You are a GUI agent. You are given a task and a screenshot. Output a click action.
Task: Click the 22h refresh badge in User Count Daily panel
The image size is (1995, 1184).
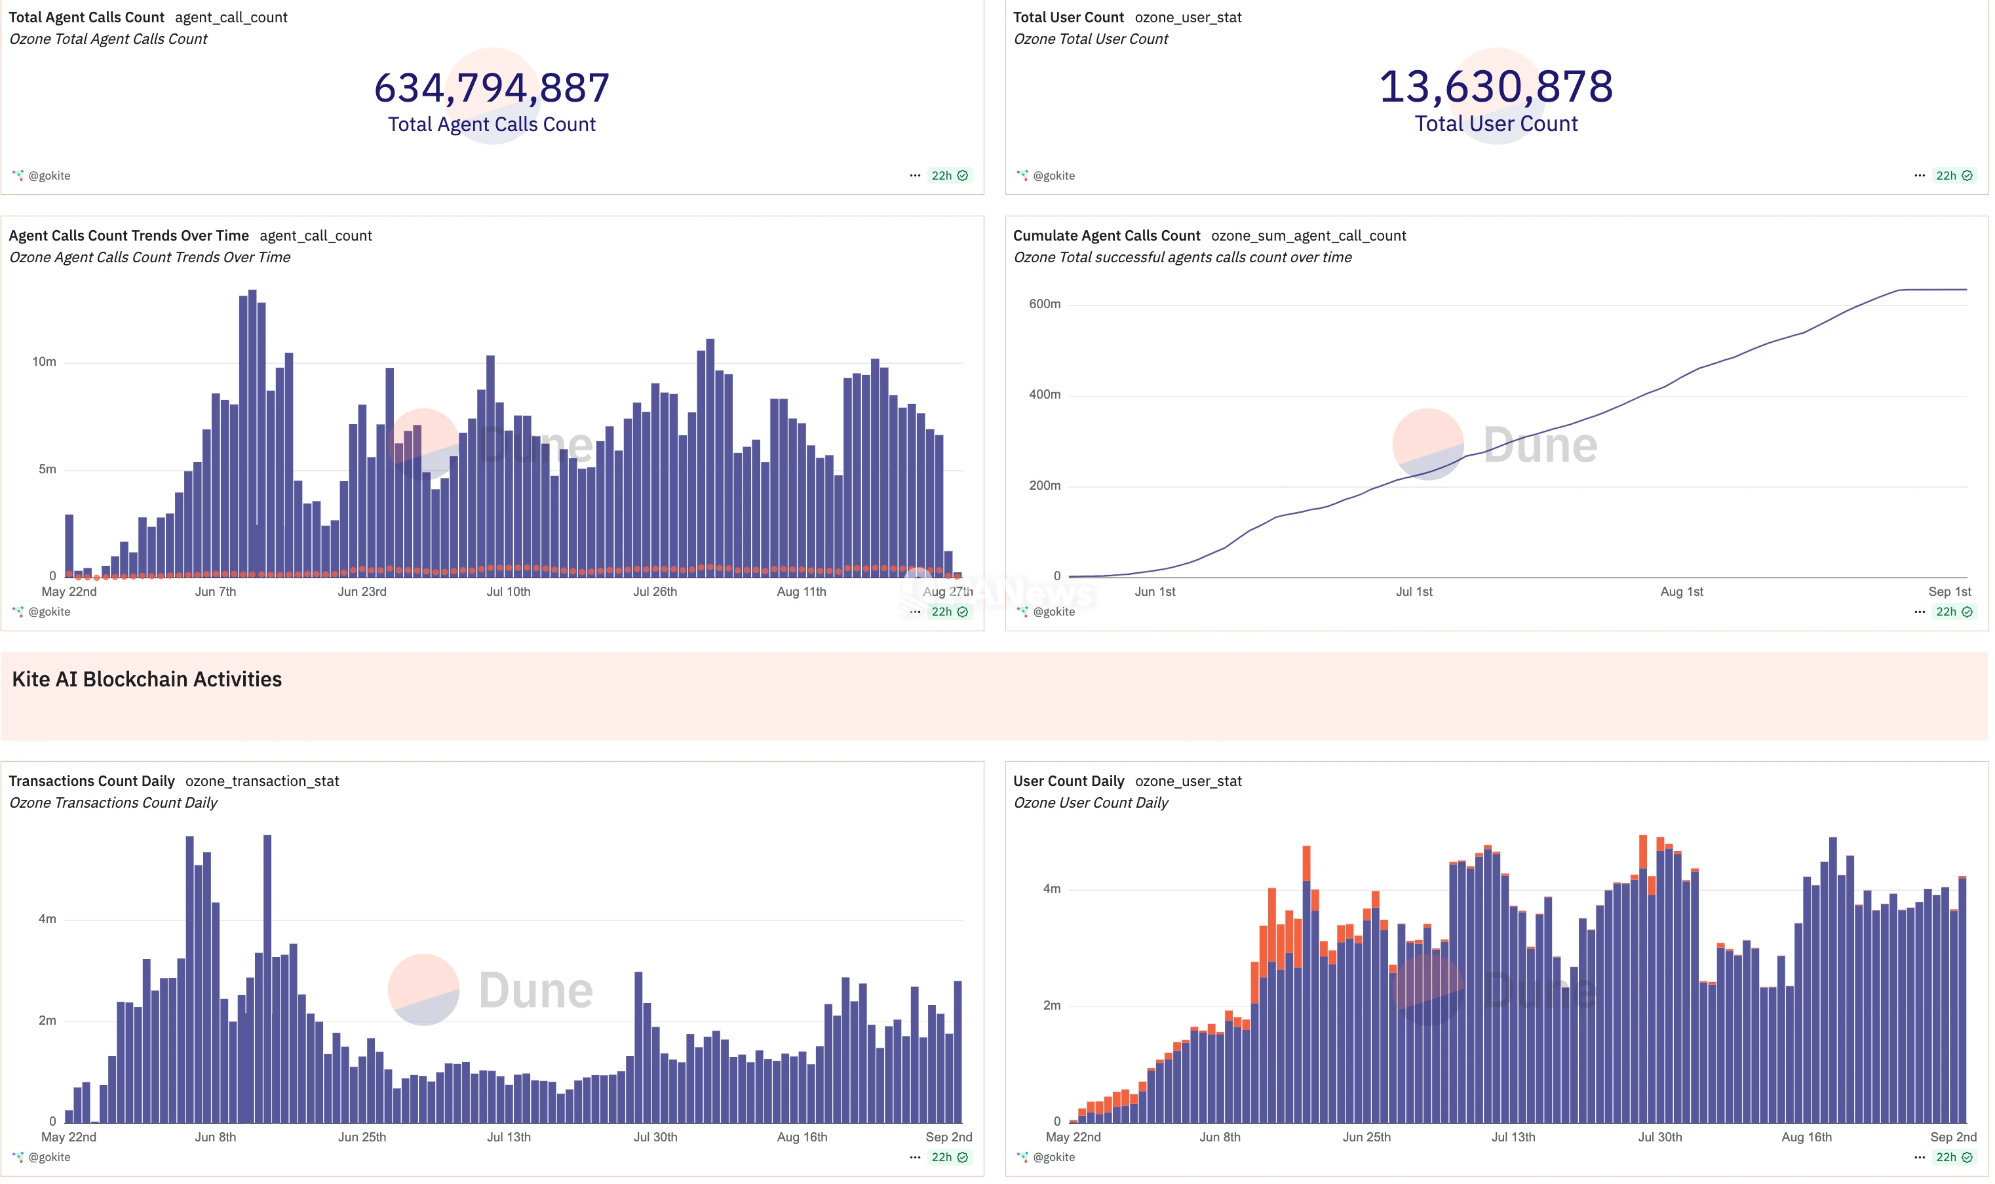coord(1954,1158)
